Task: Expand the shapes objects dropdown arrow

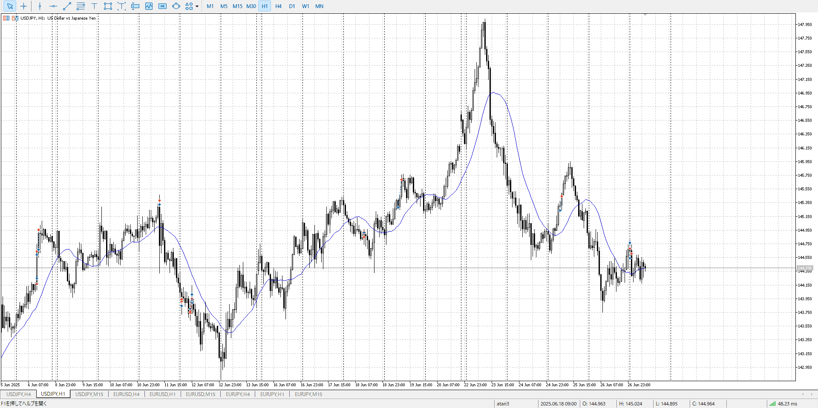Action: coord(197,6)
